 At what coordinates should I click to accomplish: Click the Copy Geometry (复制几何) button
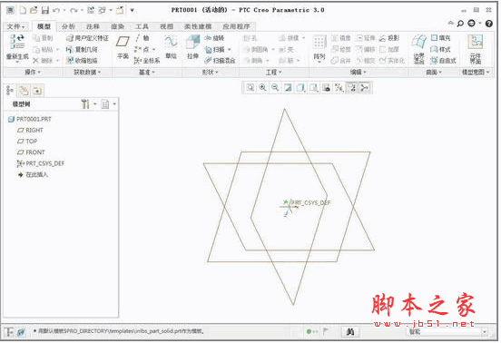click(82, 49)
